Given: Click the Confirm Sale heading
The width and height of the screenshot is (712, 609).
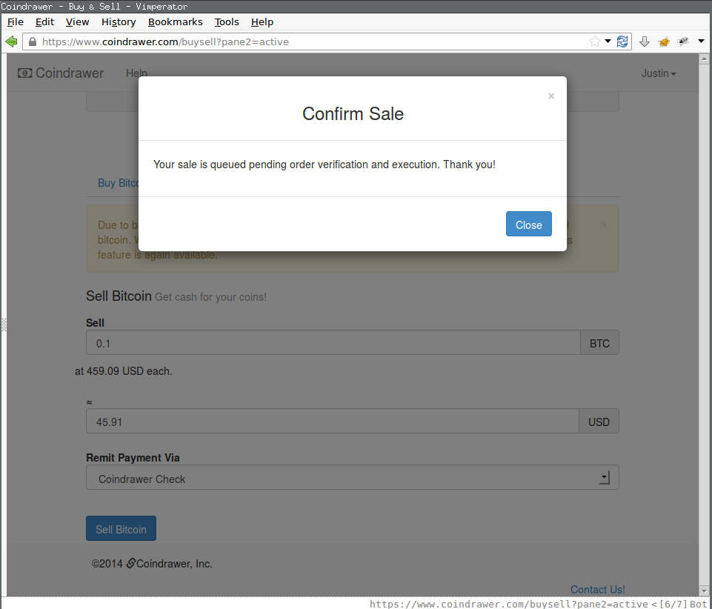Looking at the screenshot, I should click(x=353, y=113).
